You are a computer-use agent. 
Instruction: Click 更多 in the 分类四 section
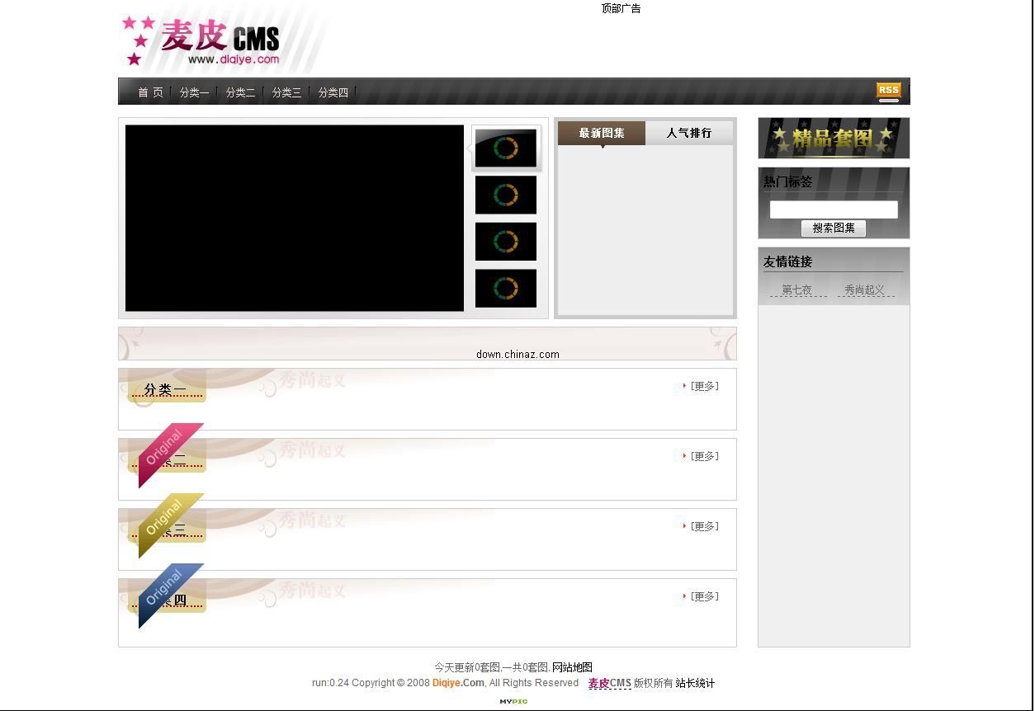[x=704, y=596]
